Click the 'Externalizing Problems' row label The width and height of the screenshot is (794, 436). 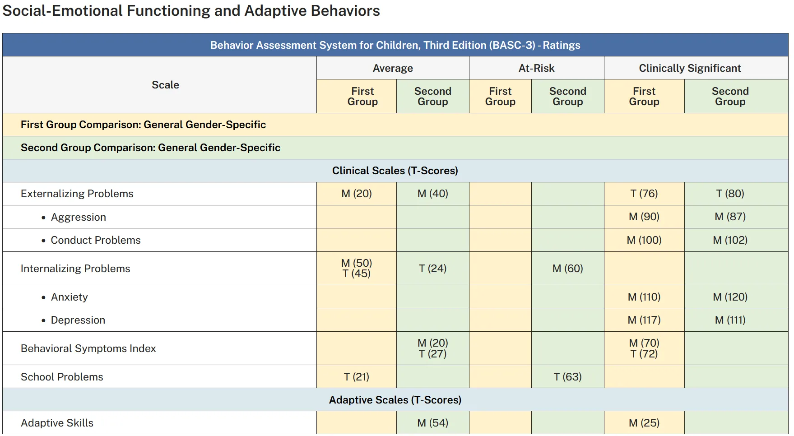77,194
